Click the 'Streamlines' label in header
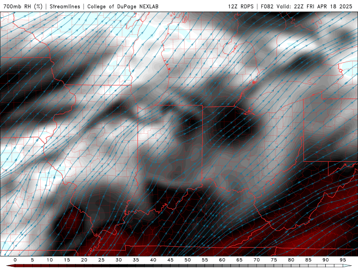Image resolution: width=358 pixels, height=268 pixels. [65, 6]
